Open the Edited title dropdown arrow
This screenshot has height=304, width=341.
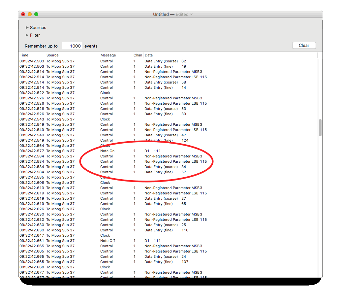point(191,15)
